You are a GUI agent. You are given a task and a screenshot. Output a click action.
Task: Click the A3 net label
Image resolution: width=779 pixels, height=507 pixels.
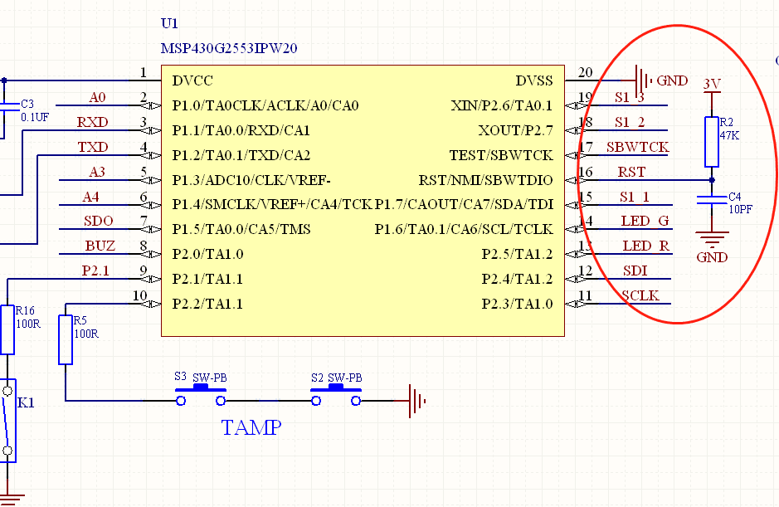pyautogui.click(x=97, y=172)
